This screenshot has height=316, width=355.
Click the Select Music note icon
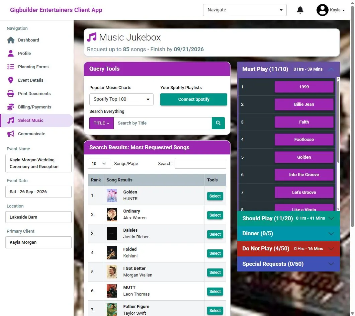pyautogui.click(x=11, y=120)
